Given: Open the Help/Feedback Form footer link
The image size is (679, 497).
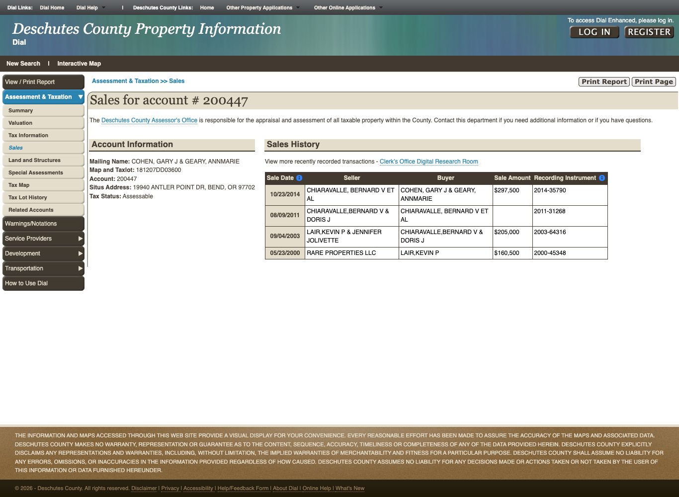Looking at the screenshot, I should [243, 488].
